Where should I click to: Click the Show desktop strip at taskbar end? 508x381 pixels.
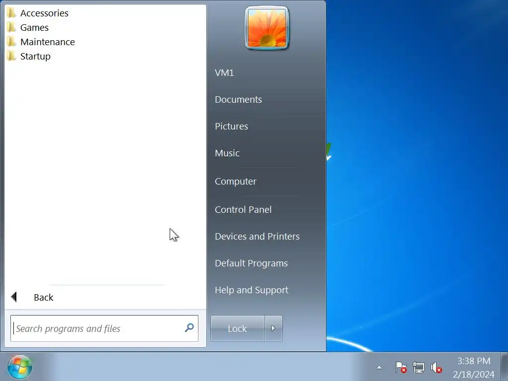coord(505,367)
